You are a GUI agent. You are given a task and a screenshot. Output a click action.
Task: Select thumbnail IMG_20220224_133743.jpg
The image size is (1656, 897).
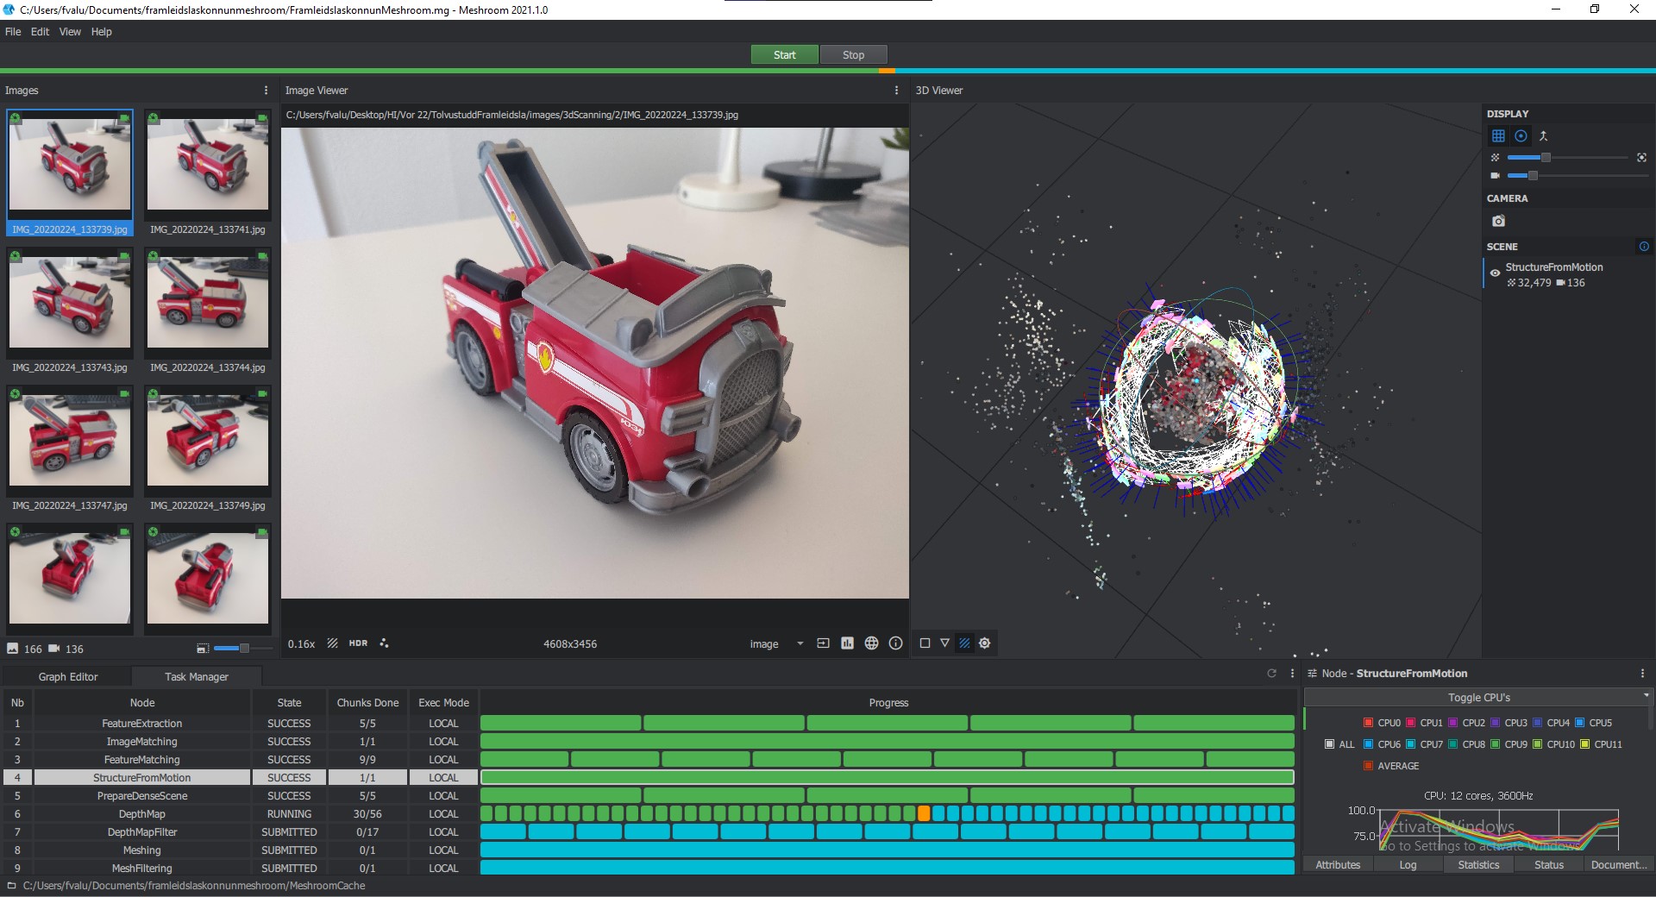(70, 311)
